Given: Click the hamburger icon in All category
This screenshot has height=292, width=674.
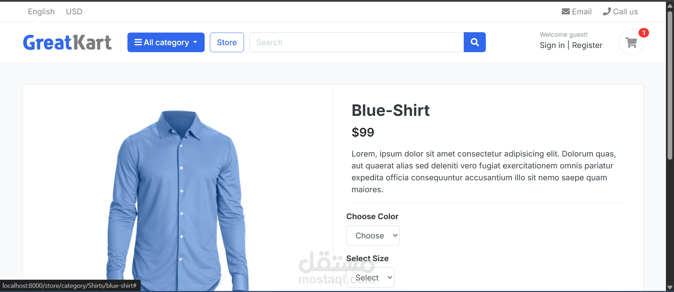Looking at the screenshot, I should (x=138, y=42).
